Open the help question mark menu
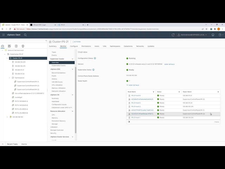 click(221, 35)
